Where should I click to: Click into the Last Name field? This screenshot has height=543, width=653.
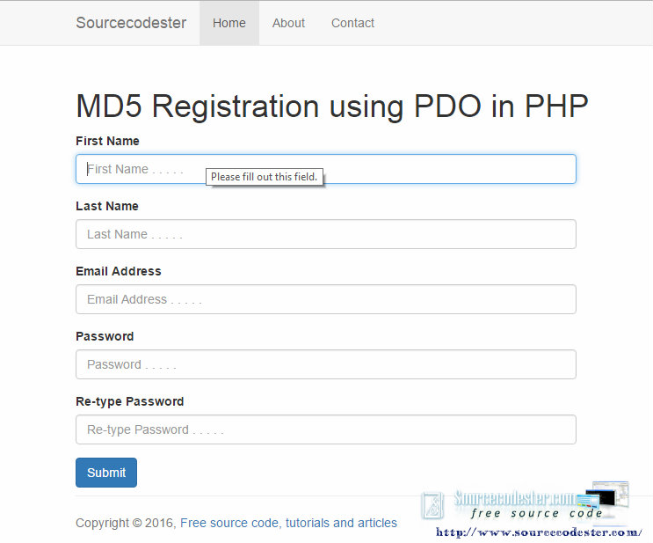tap(326, 234)
